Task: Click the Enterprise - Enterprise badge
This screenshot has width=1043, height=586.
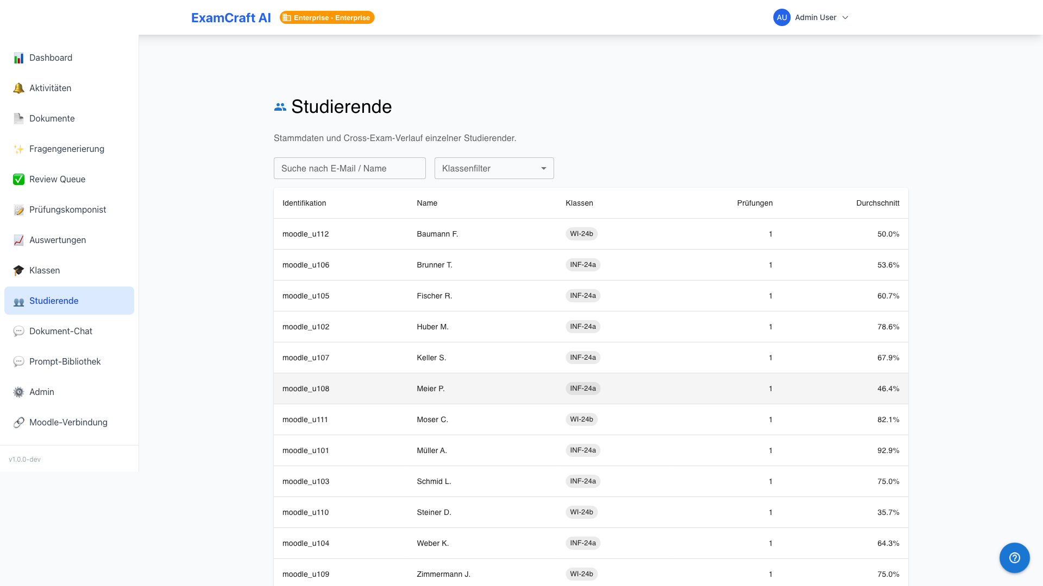Action: (327, 18)
